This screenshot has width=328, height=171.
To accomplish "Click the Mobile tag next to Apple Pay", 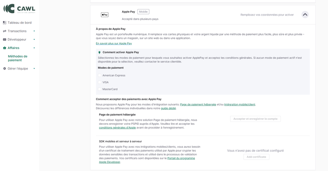I will pyautogui.click(x=143, y=12).
